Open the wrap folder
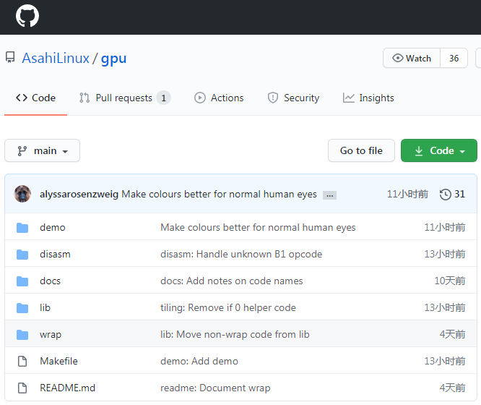The height and width of the screenshot is (405, 481). [x=51, y=335]
